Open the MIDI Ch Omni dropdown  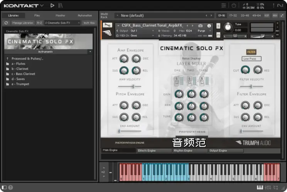[x=135, y=36]
